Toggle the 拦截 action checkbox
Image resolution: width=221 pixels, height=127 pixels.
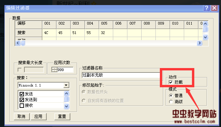pos(171,82)
